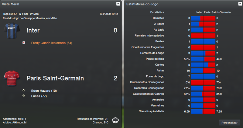
Task: Click the Classificação Média rating bar
Action: [203, 111]
